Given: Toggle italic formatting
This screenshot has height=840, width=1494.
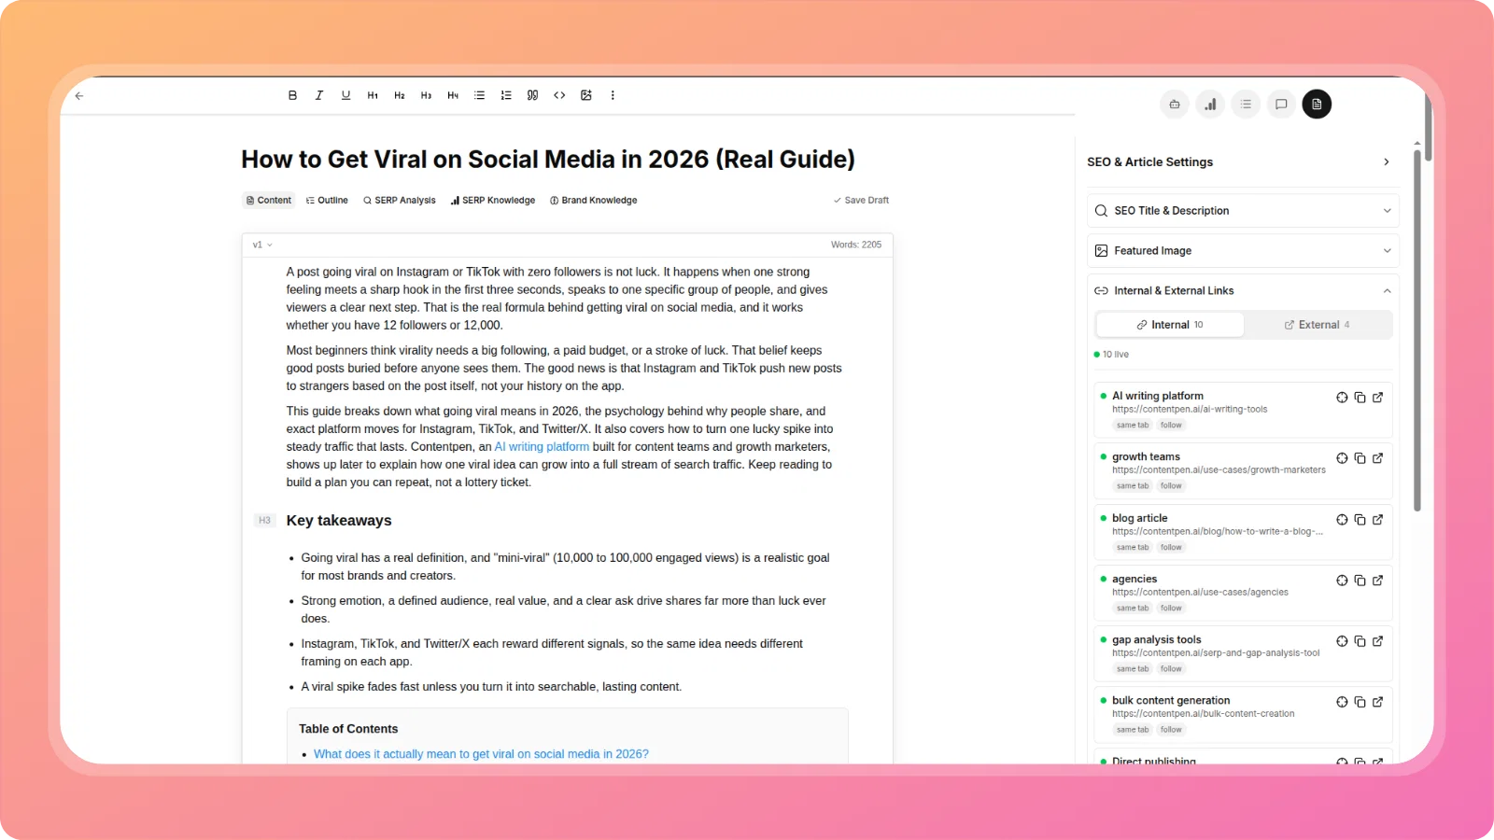Looking at the screenshot, I should tap(319, 95).
